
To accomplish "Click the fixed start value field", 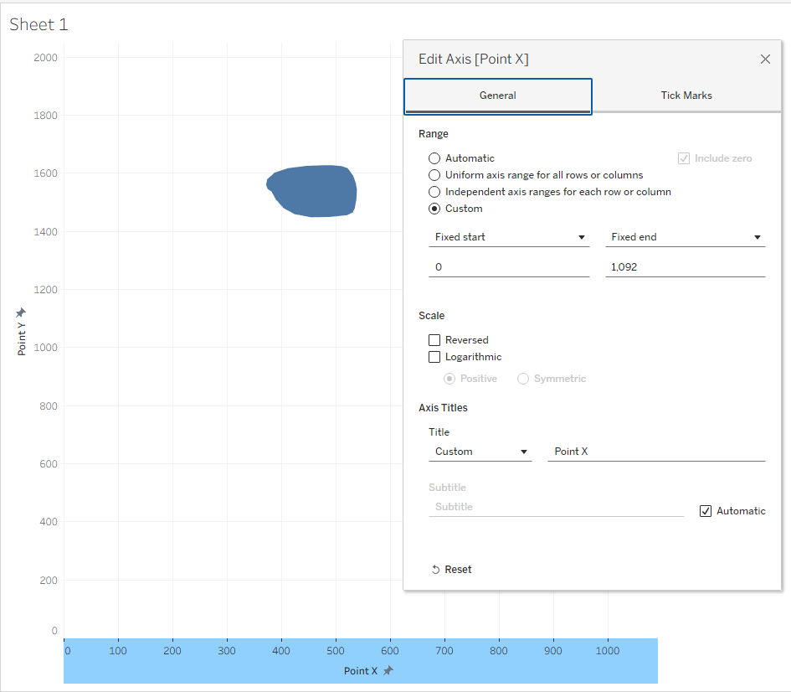I will [x=509, y=266].
